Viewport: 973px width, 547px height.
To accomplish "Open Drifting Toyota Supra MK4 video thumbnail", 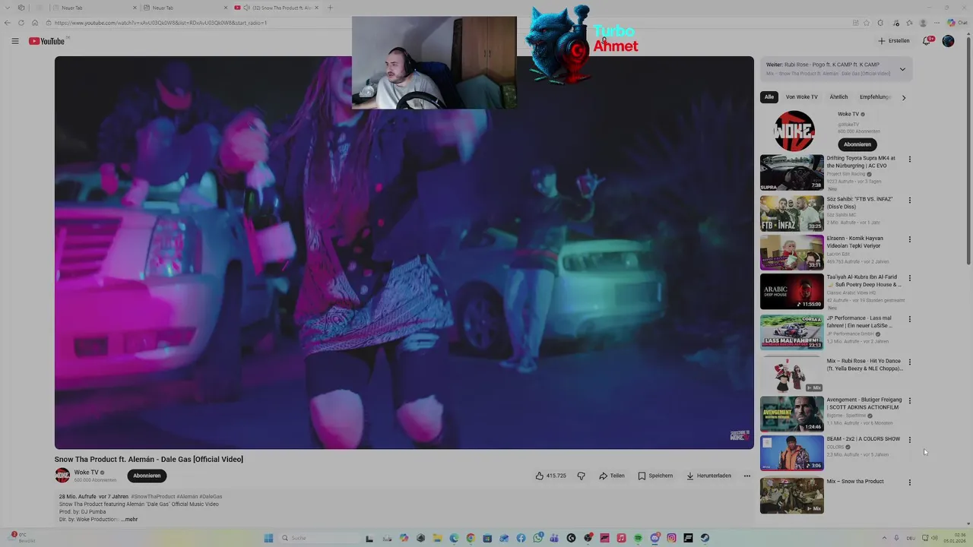I will coord(792,172).
